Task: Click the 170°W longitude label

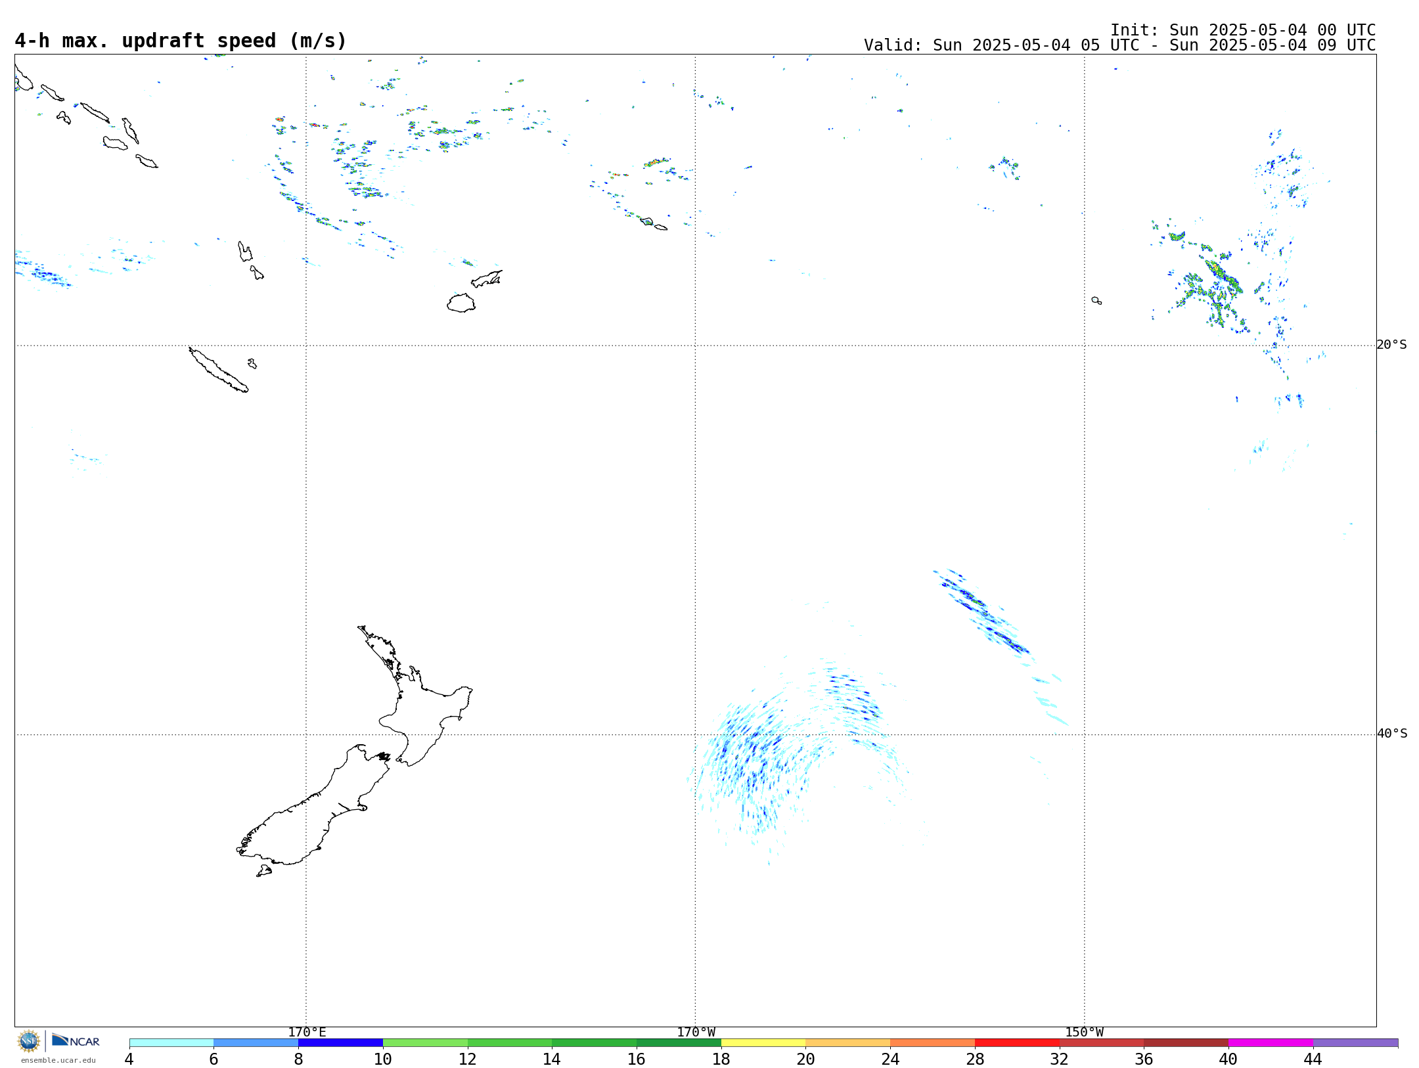Action: pyautogui.click(x=696, y=1032)
